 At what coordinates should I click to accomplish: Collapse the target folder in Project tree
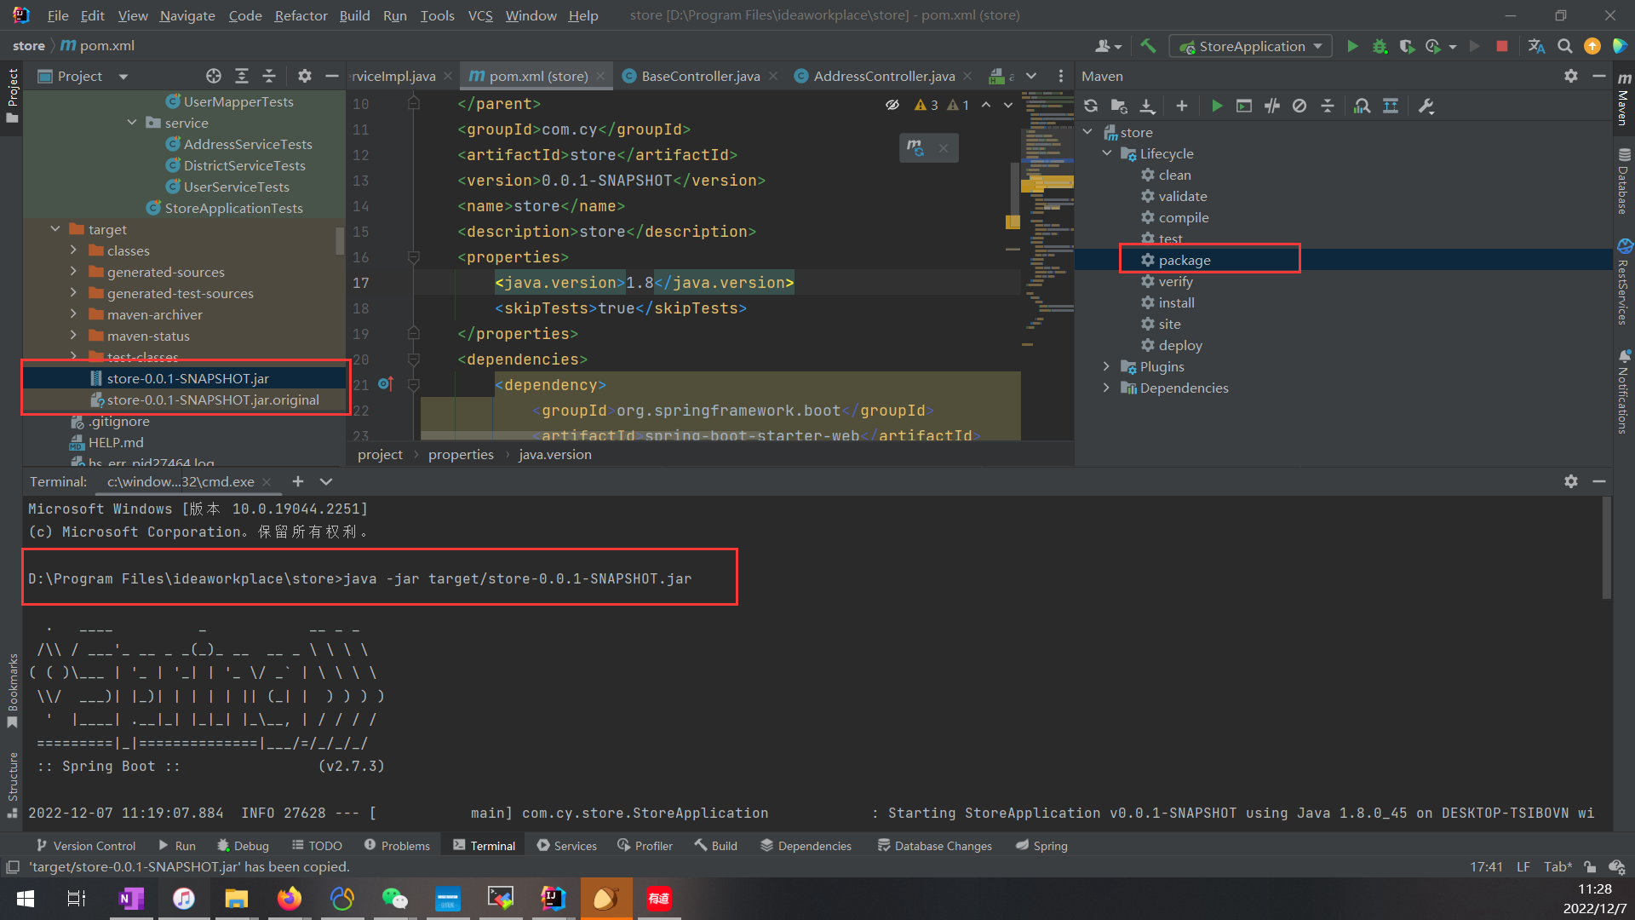[55, 229]
